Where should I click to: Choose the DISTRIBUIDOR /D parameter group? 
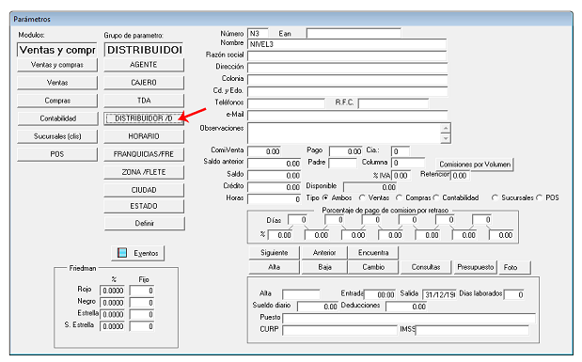[144, 118]
